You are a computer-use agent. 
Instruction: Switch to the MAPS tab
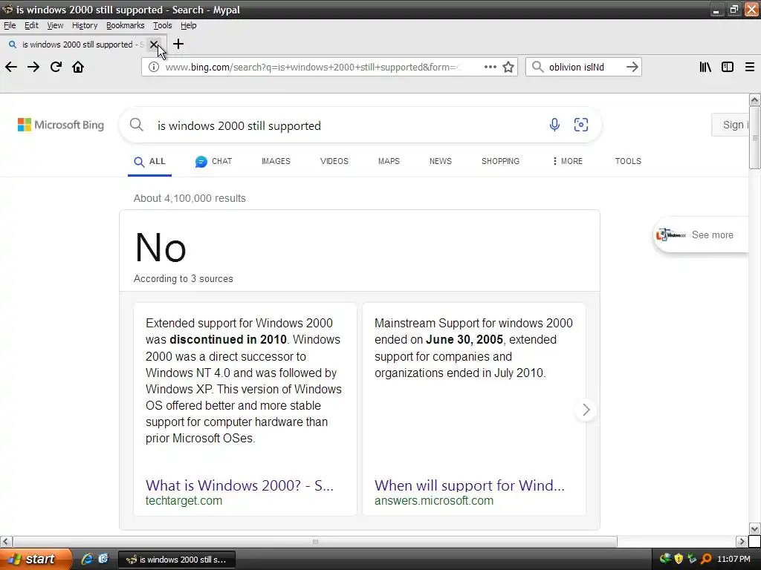389,161
